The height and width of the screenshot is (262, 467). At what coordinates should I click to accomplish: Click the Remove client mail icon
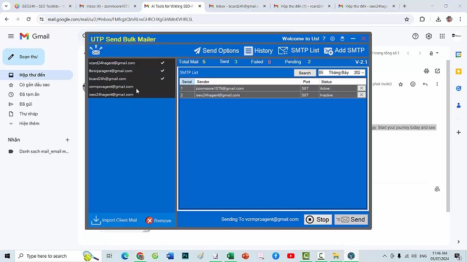coord(150,221)
